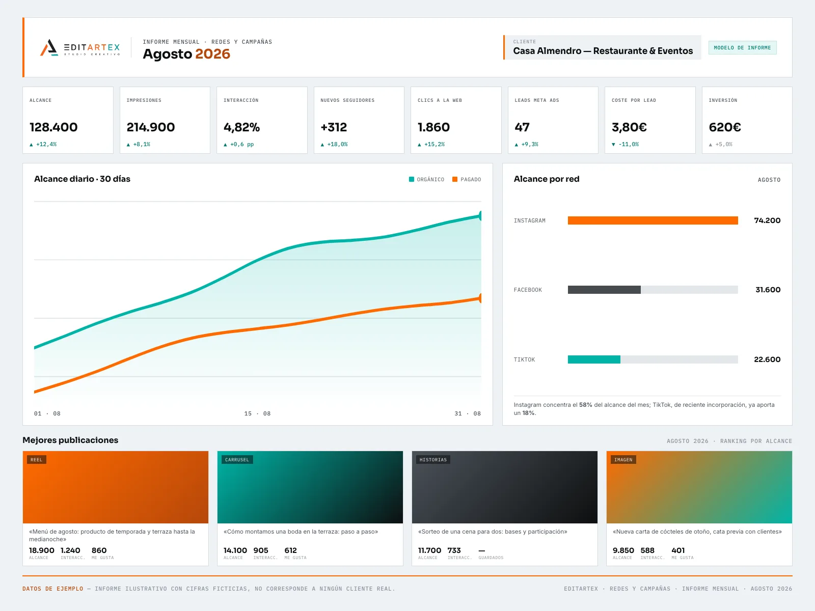Click the teal end marker on the orgánico line
The height and width of the screenshot is (611, 815).
tap(480, 216)
